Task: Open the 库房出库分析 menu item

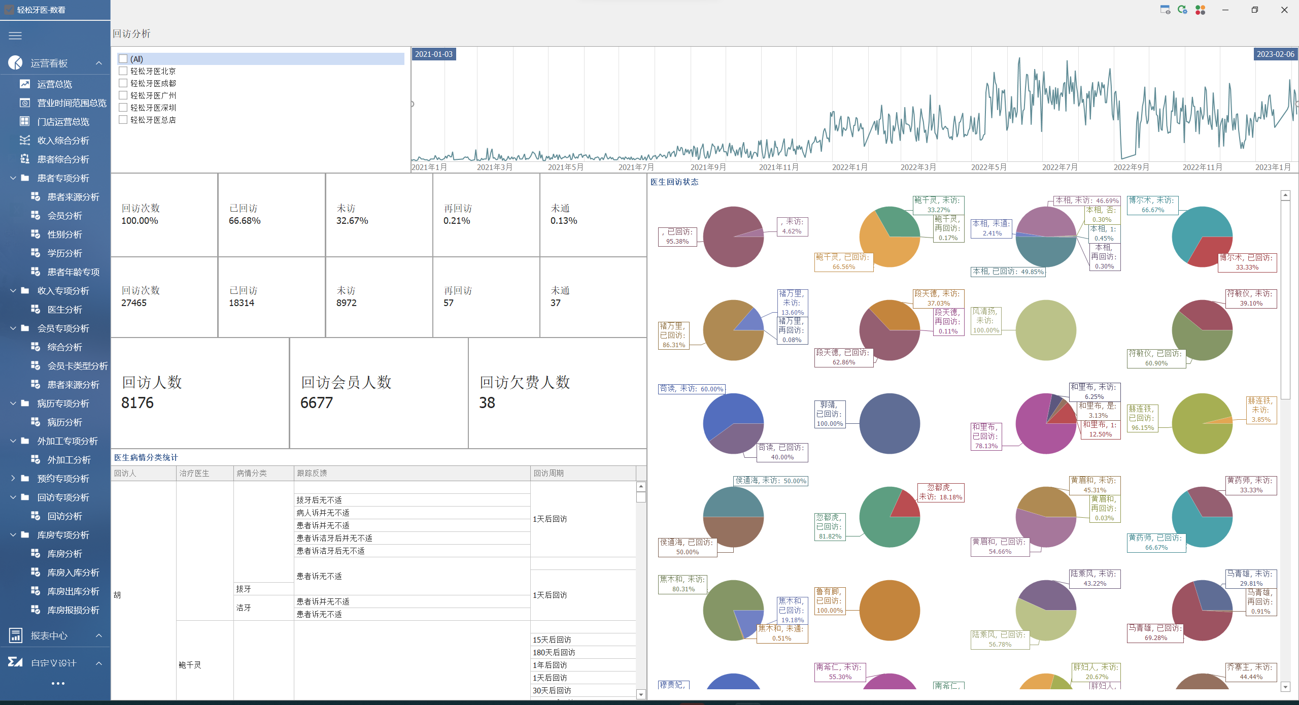Action: click(x=73, y=591)
